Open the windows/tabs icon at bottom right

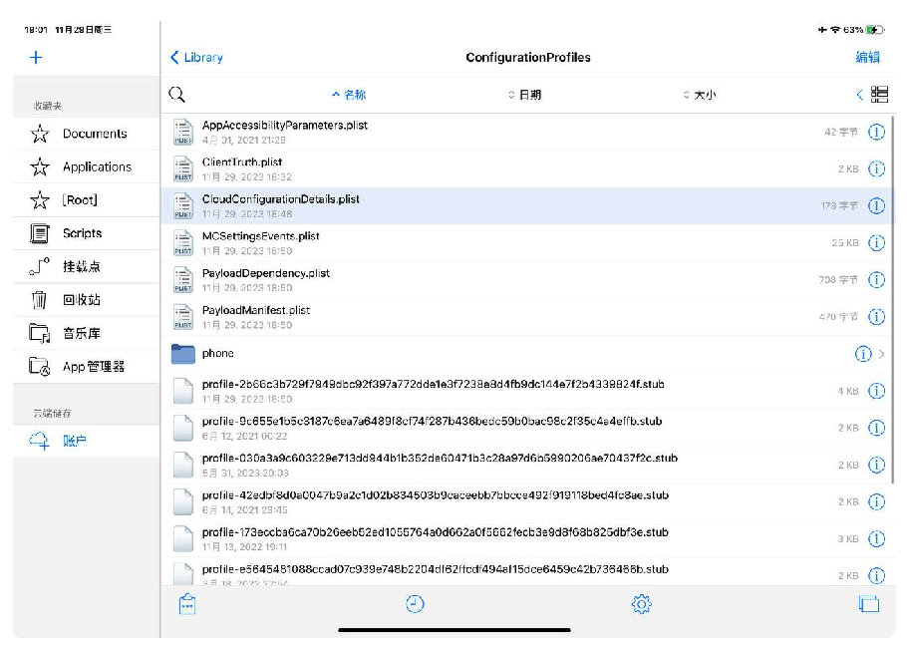868,604
